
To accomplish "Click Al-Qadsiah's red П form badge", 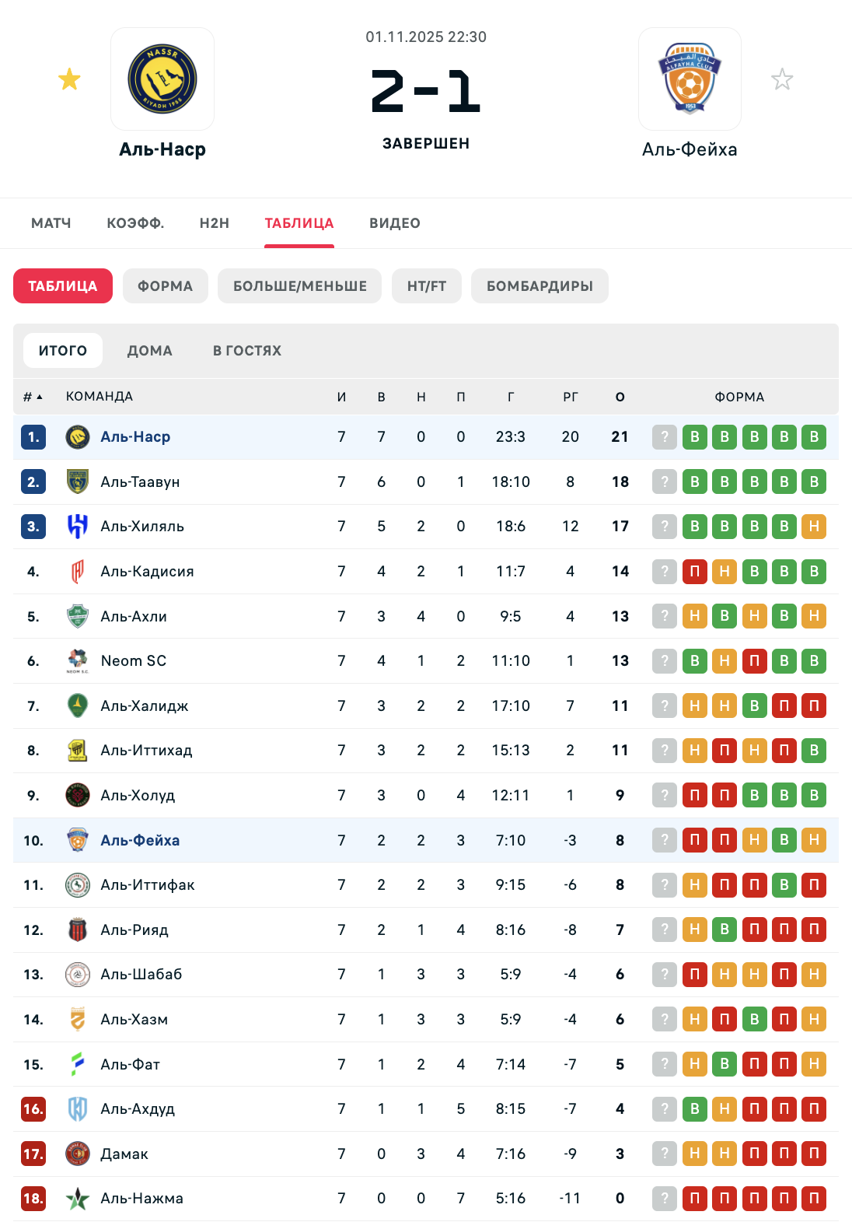I will [x=695, y=572].
